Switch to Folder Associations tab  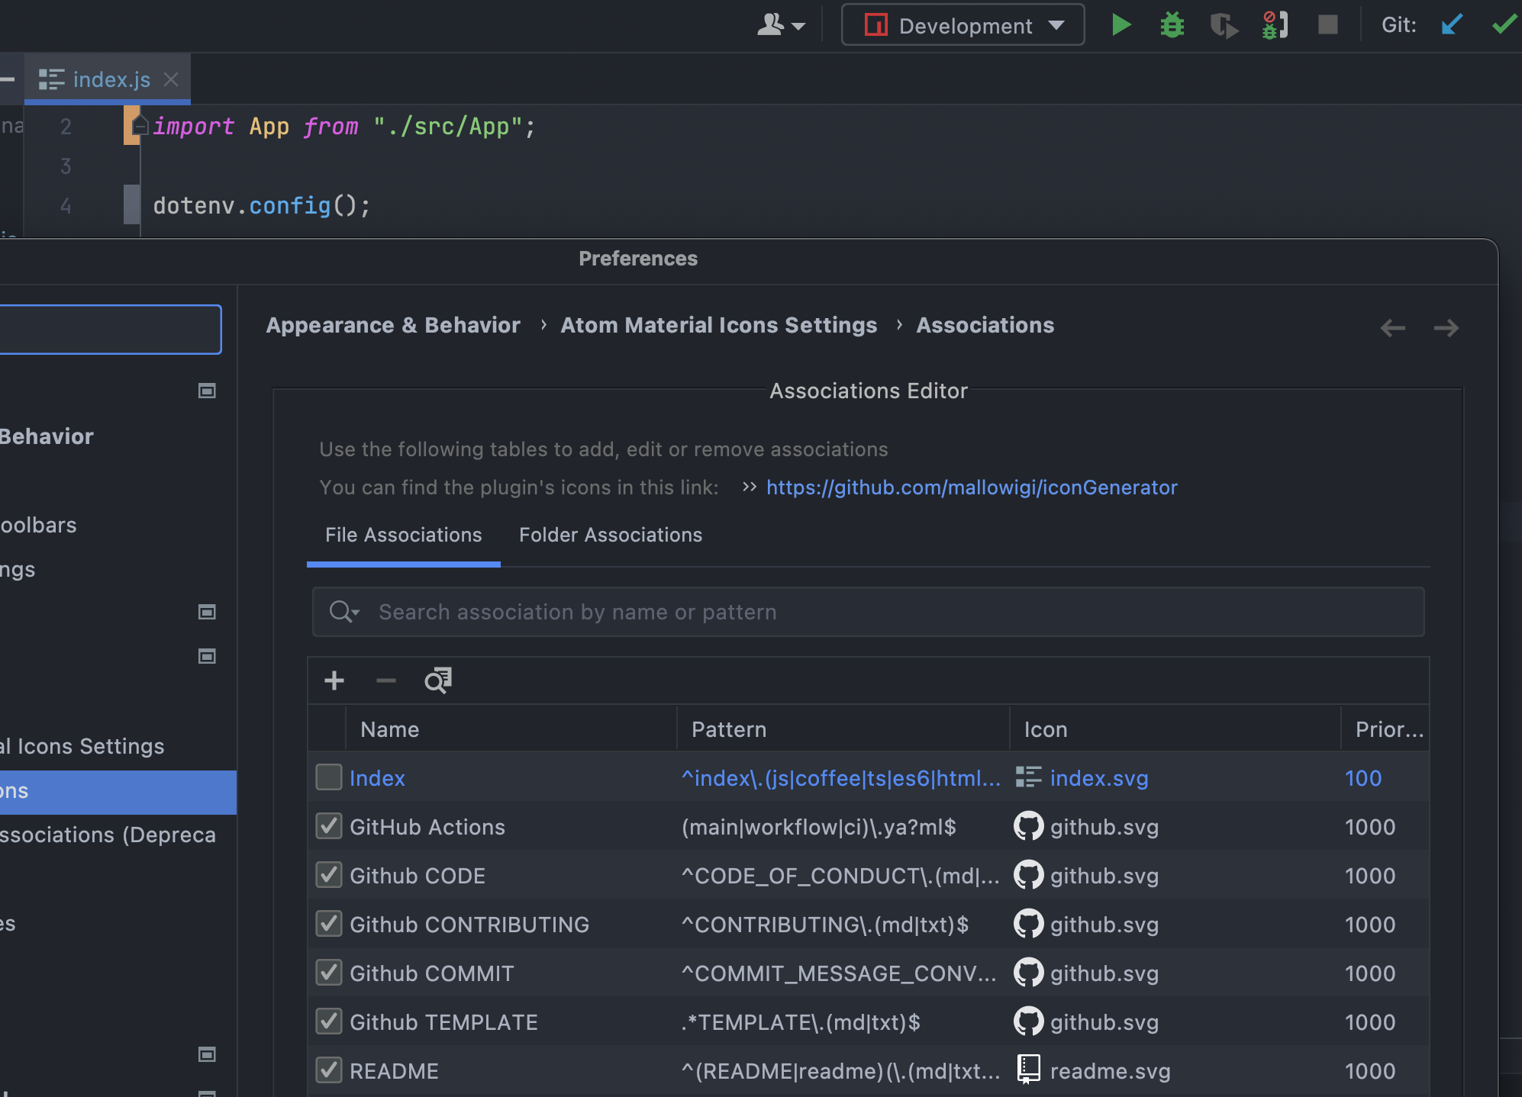tap(610, 535)
